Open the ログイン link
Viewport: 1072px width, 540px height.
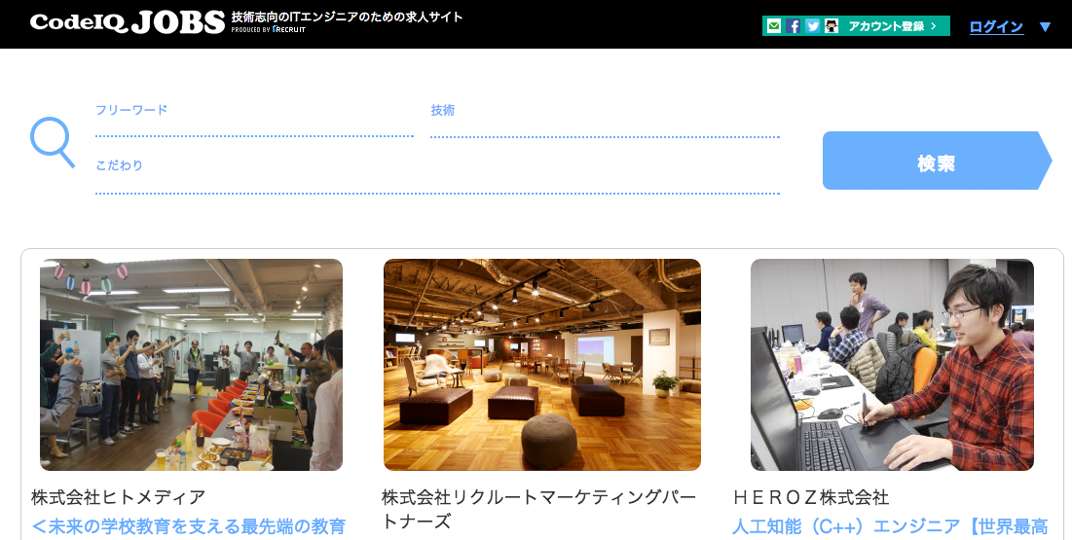pyautogui.click(x=996, y=26)
